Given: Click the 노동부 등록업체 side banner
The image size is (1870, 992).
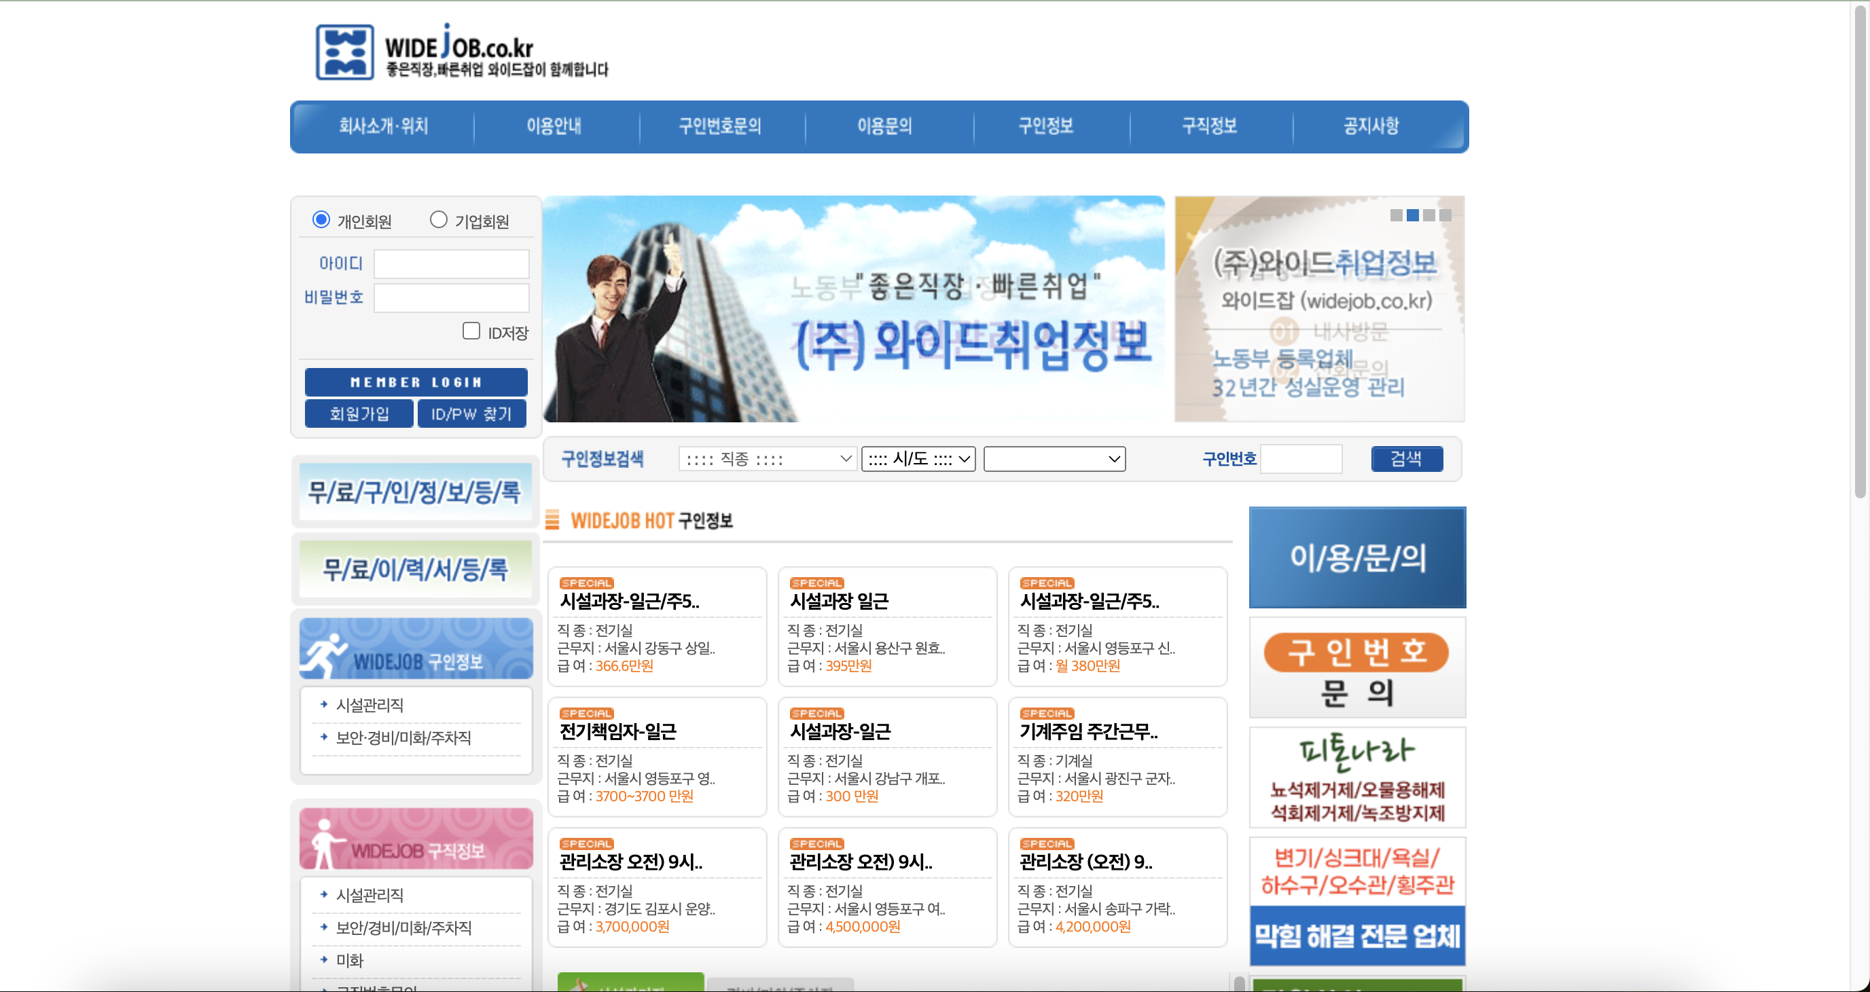Looking at the screenshot, I should pyautogui.click(x=1319, y=308).
